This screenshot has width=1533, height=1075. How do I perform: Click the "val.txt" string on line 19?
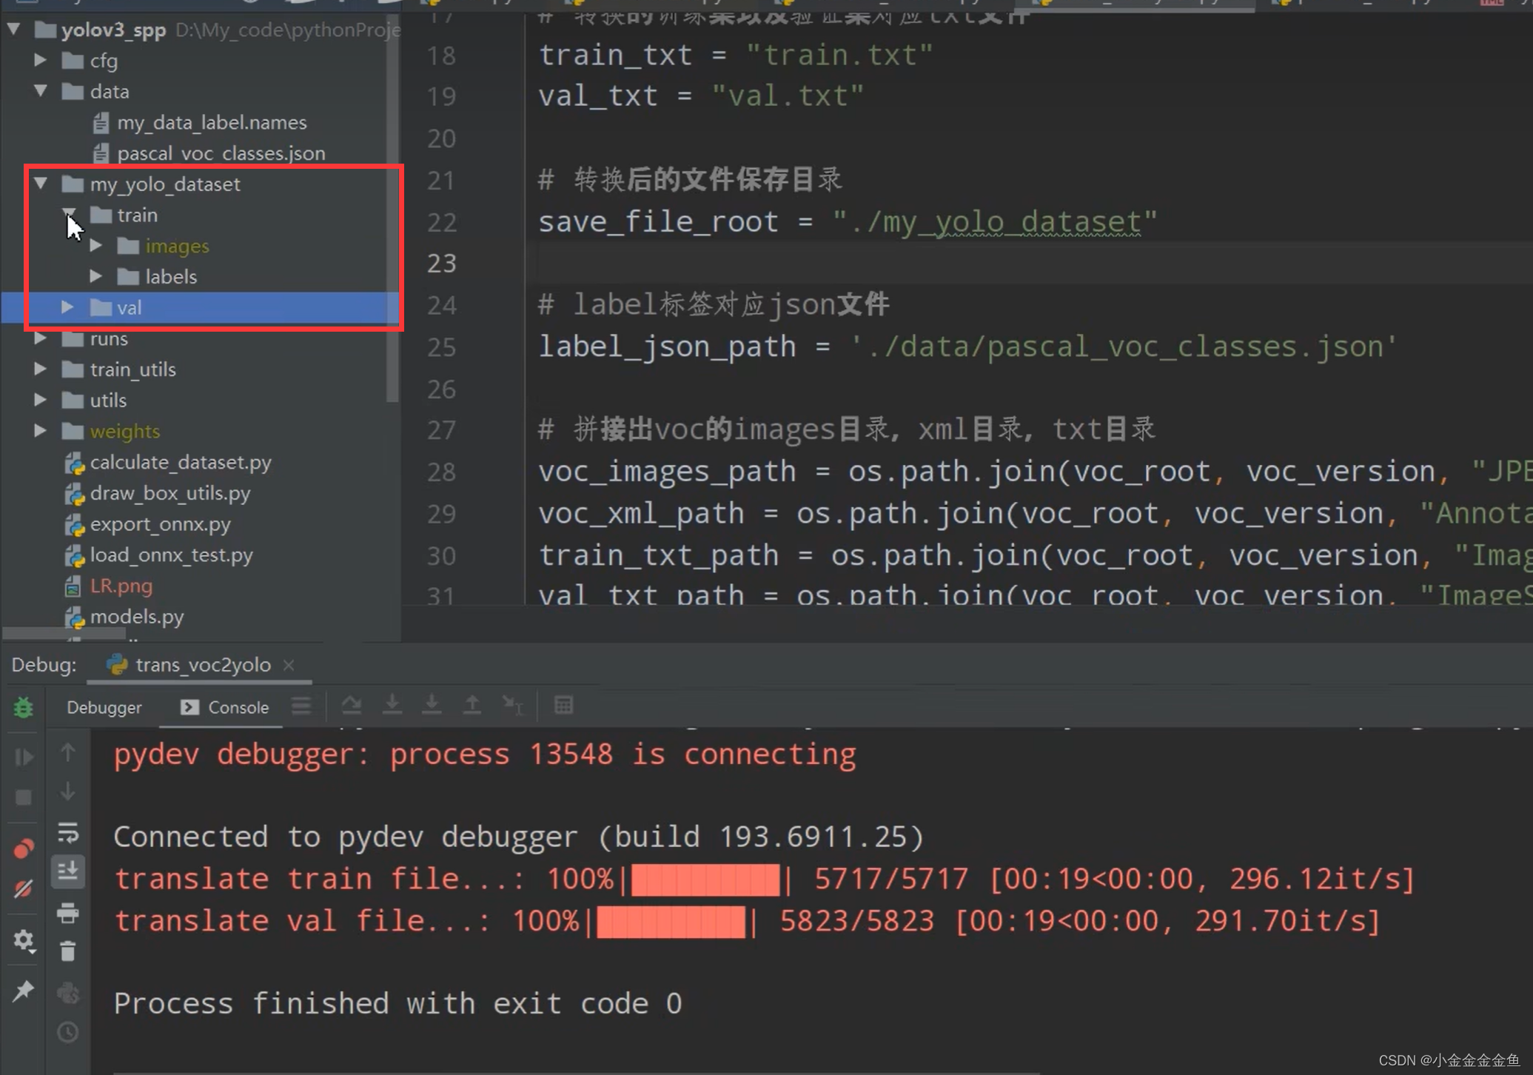pyautogui.click(x=788, y=96)
